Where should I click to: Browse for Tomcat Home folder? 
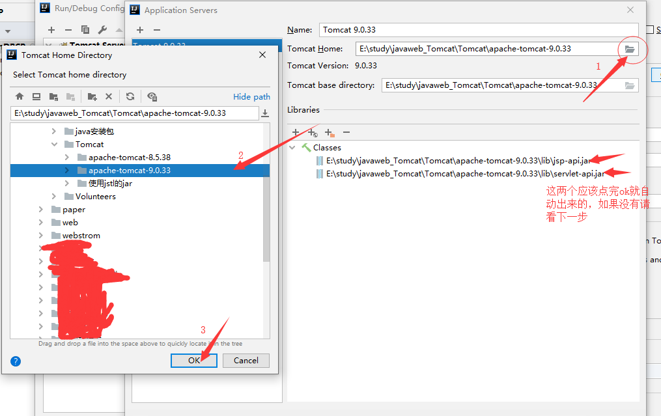(629, 49)
